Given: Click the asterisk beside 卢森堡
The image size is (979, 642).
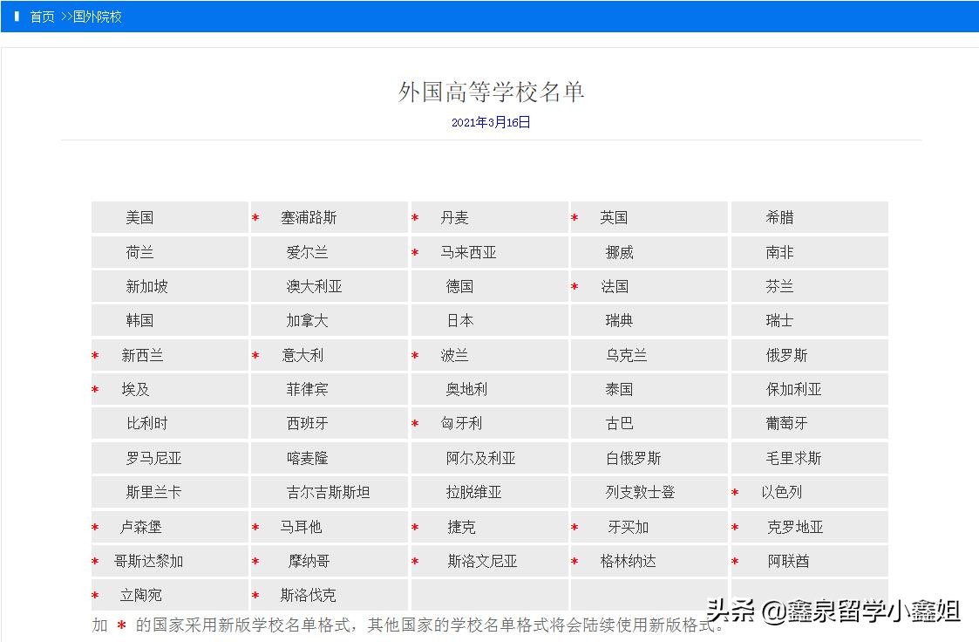Looking at the screenshot, I should (x=94, y=527).
